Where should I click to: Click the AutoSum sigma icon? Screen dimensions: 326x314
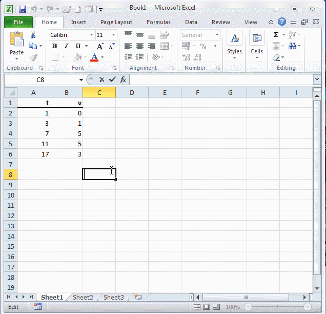point(276,35)
